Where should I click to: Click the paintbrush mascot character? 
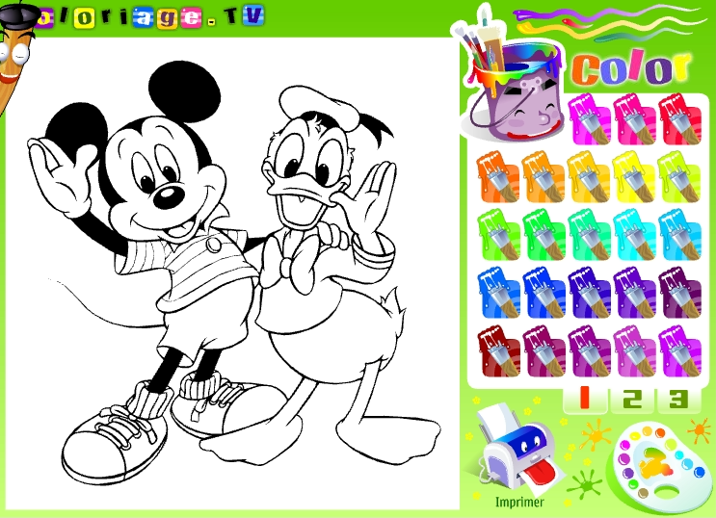point(15,55)
